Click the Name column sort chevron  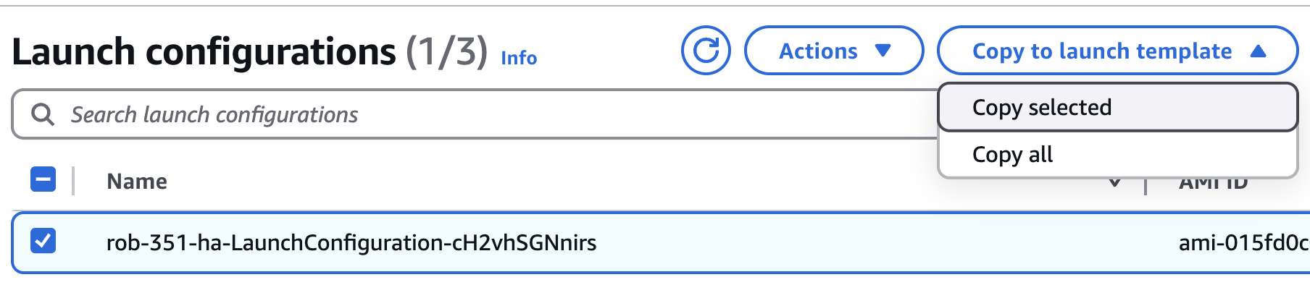tap(1115, 182)
